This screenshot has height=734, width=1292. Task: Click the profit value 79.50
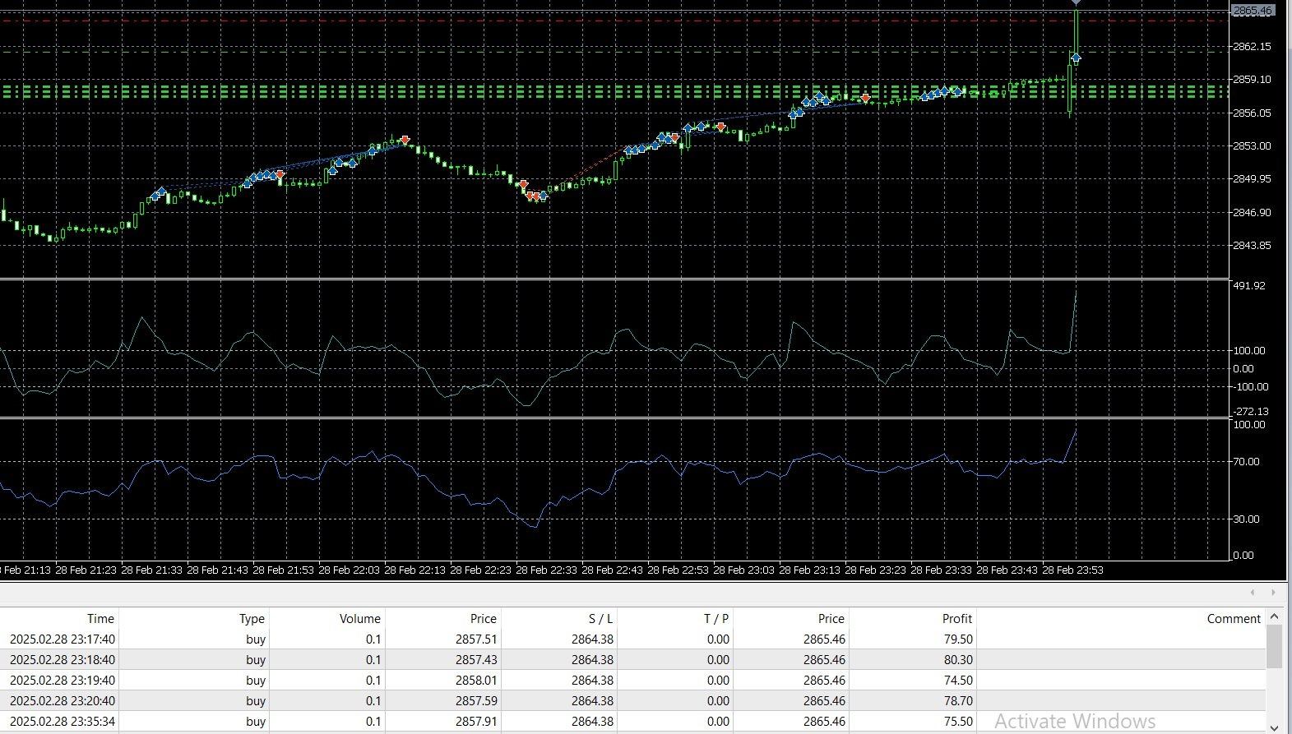[957, 639]
